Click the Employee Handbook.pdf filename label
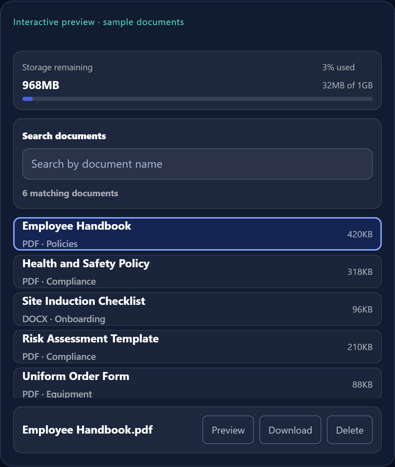395x467 pixels. click(88, 430)
